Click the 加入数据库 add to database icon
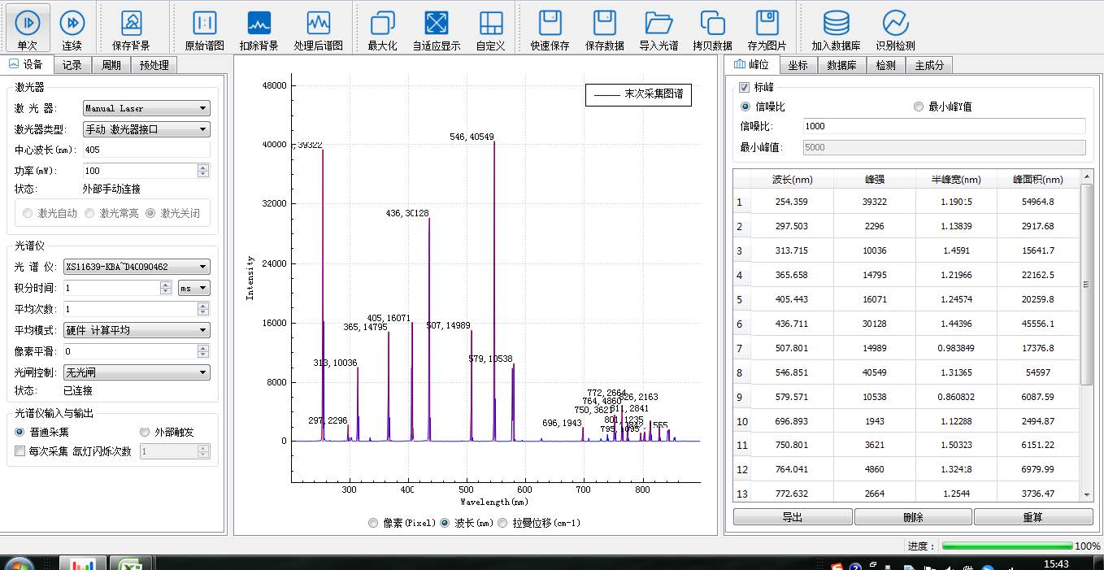The height and width of the screenshot is (570, 1104). (x=836, y=28)
